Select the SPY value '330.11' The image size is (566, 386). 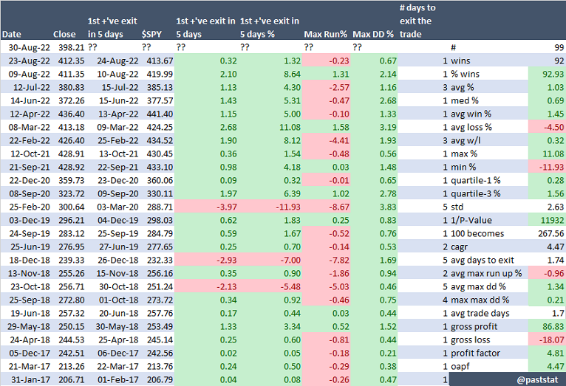[160, 194]
